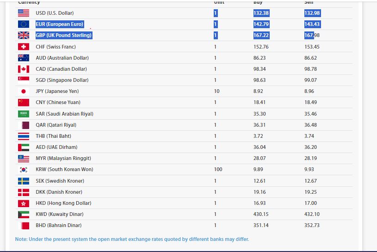Click the Saudi Arabian Riyal flag icon
The width and height of the screenshot is (377, 252).
click(x=23, y=114)
